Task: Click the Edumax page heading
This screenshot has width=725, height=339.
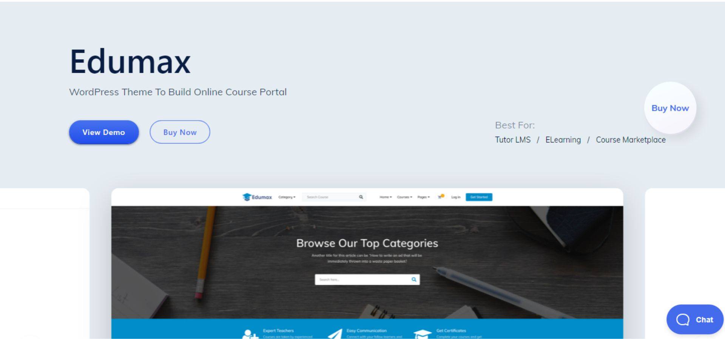Action: 130,61
